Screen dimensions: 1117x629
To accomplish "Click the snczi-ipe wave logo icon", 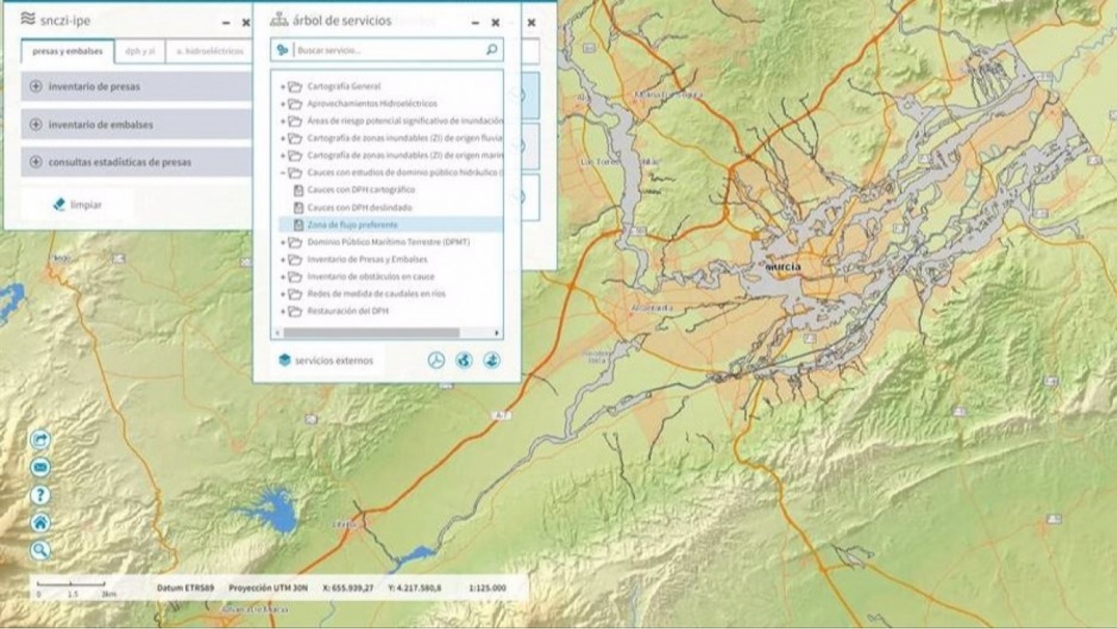I will point(28,18).
